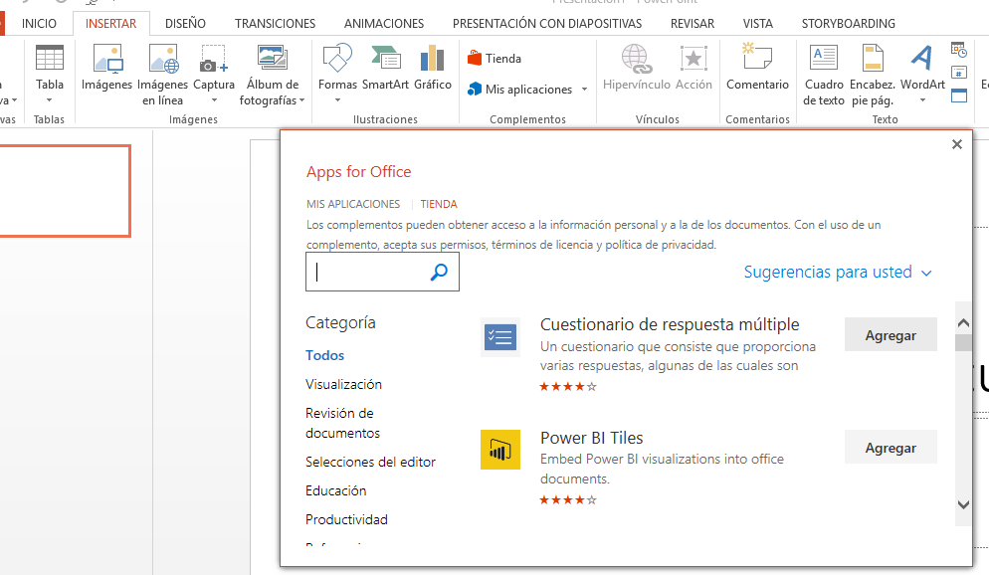Add an Acción to the object
989x575 pixels.
693,68
